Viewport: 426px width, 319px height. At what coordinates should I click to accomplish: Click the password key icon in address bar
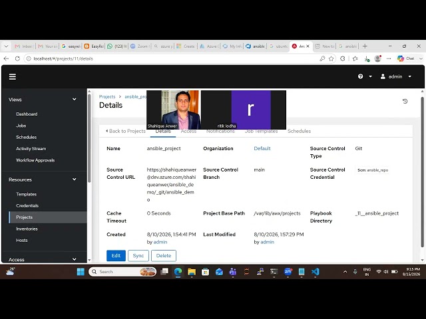[x=322, y=58]
